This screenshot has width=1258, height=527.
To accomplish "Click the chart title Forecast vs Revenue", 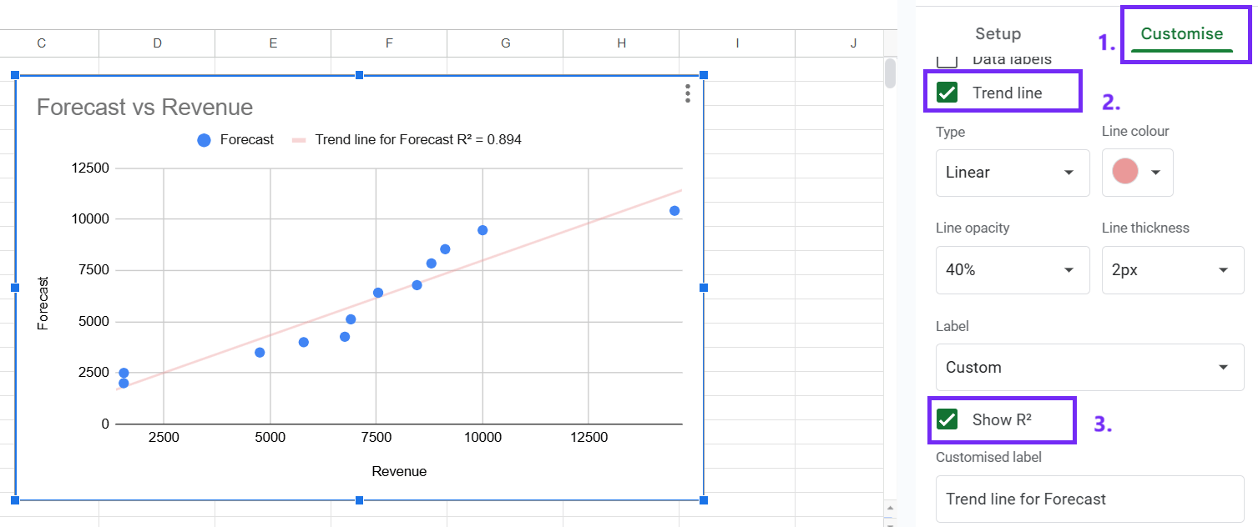I will tap(144, 107).
